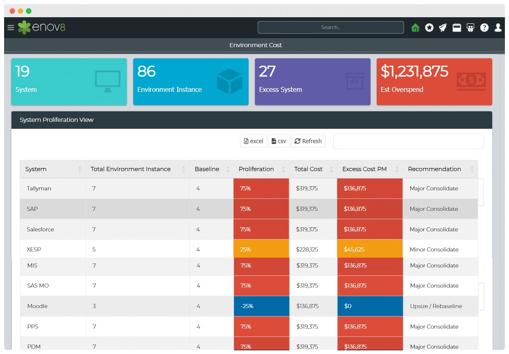Click the green home icon
Image resolution: width=509 pixels, height=354 pixels.
[415, 27]
